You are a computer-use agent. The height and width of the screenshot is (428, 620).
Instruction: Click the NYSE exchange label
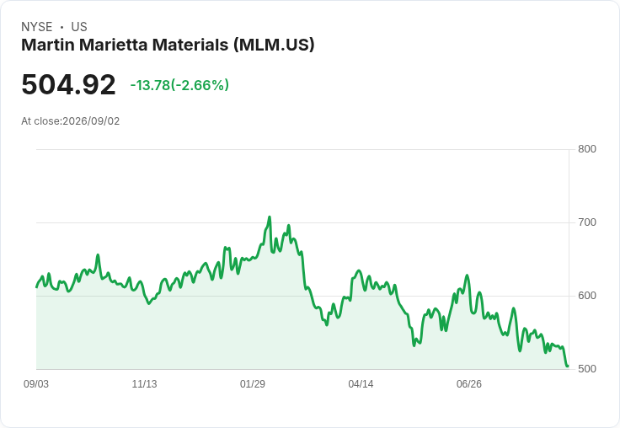point(37,27)
